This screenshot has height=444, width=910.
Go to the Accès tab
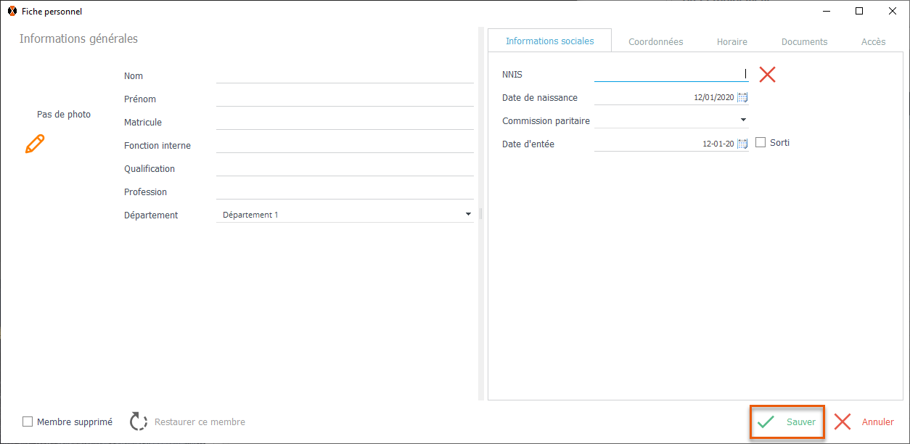873,42
